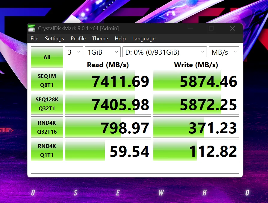268x203 pixels.
Task: Start the RND4K Q1T1 test
Action: click(47, 150)
